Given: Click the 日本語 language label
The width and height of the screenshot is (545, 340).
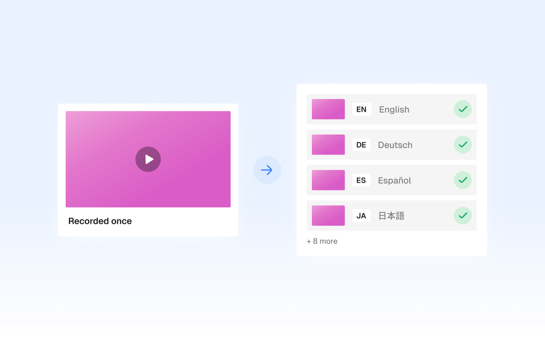Looking at the screenshot, I should click(x=391, y=216).
